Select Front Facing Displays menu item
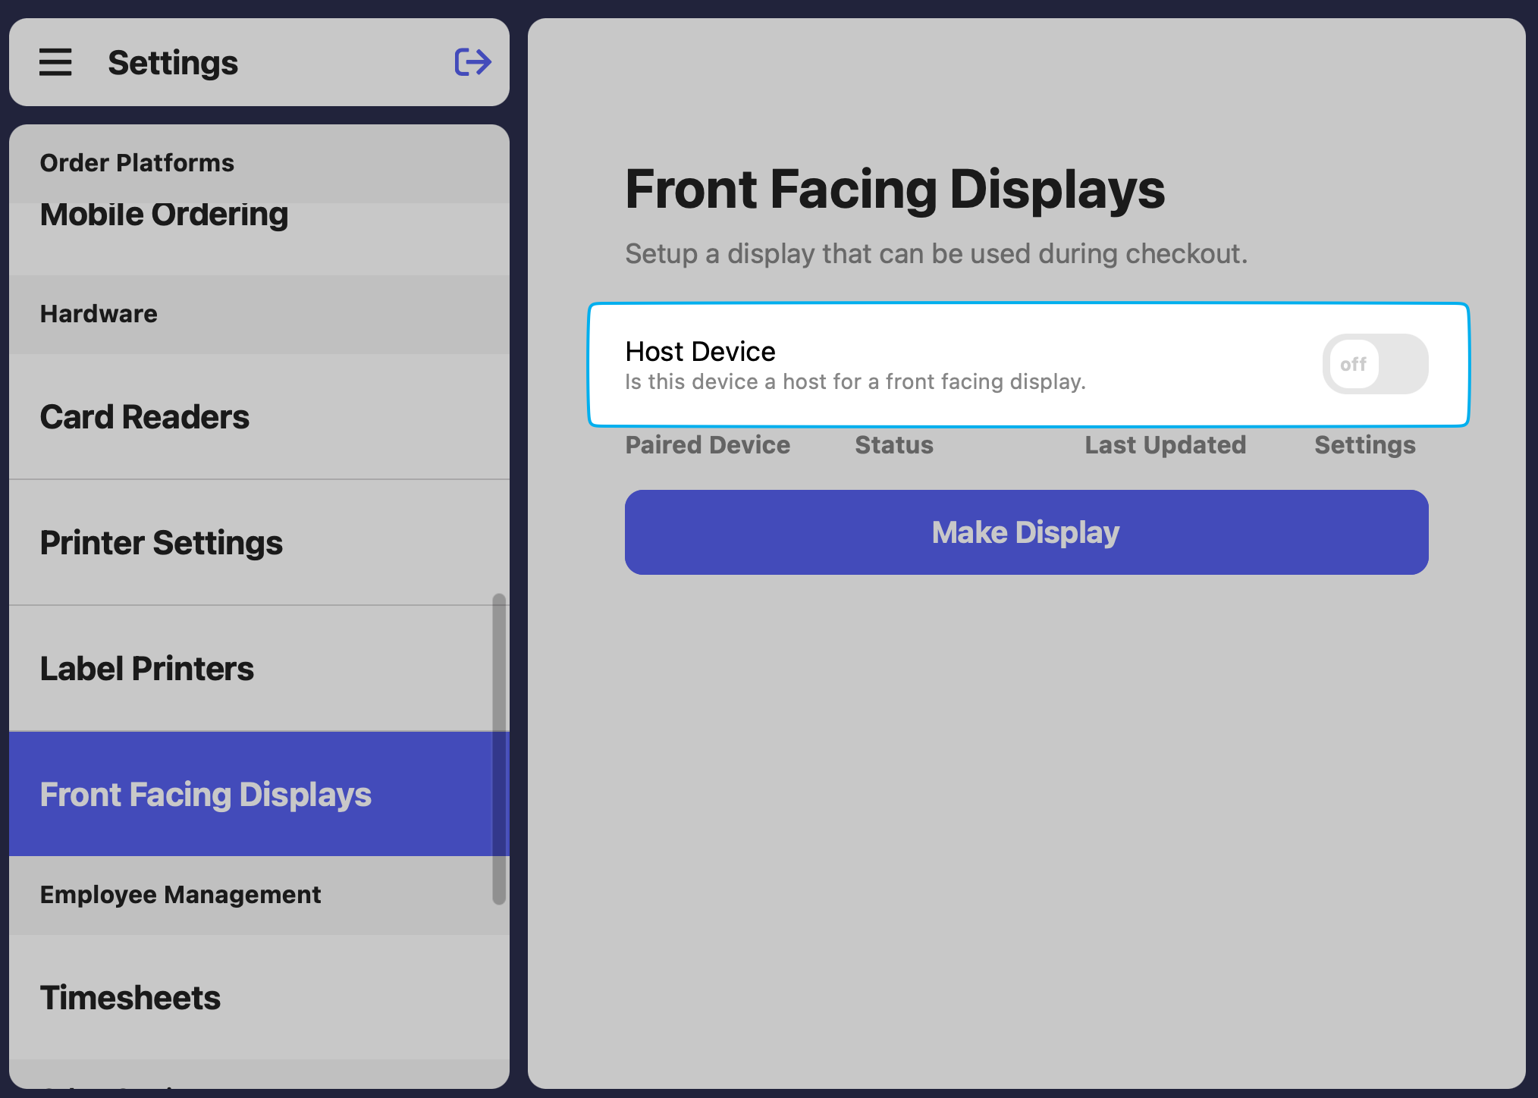Viewport: 1538px width, 1098px height. click(206, 795)
